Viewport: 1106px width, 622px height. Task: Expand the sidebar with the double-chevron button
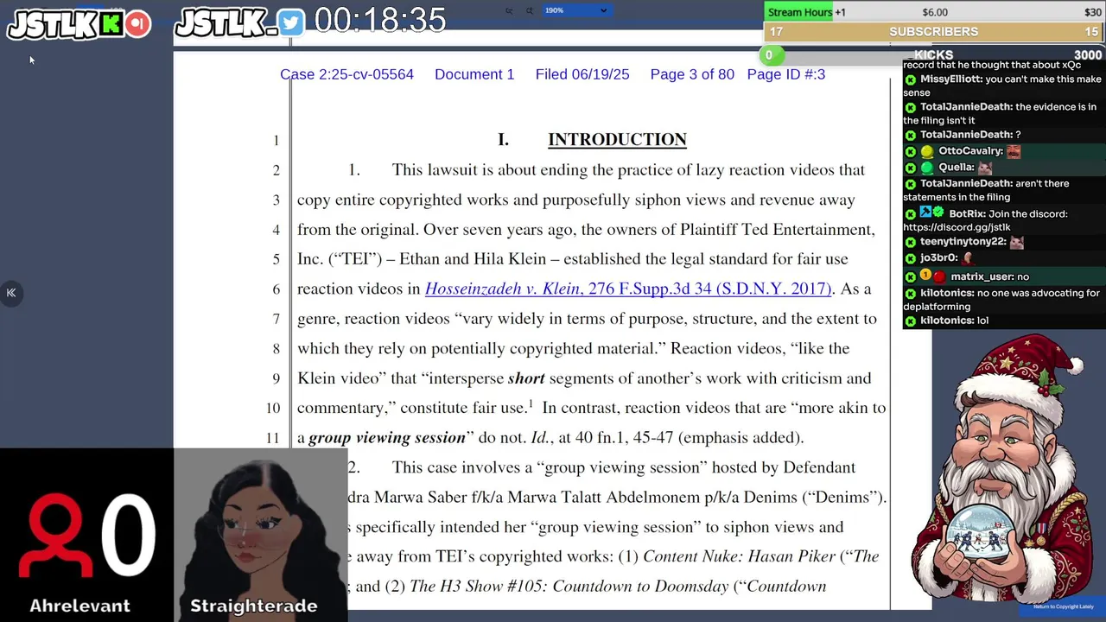(11, 293)
